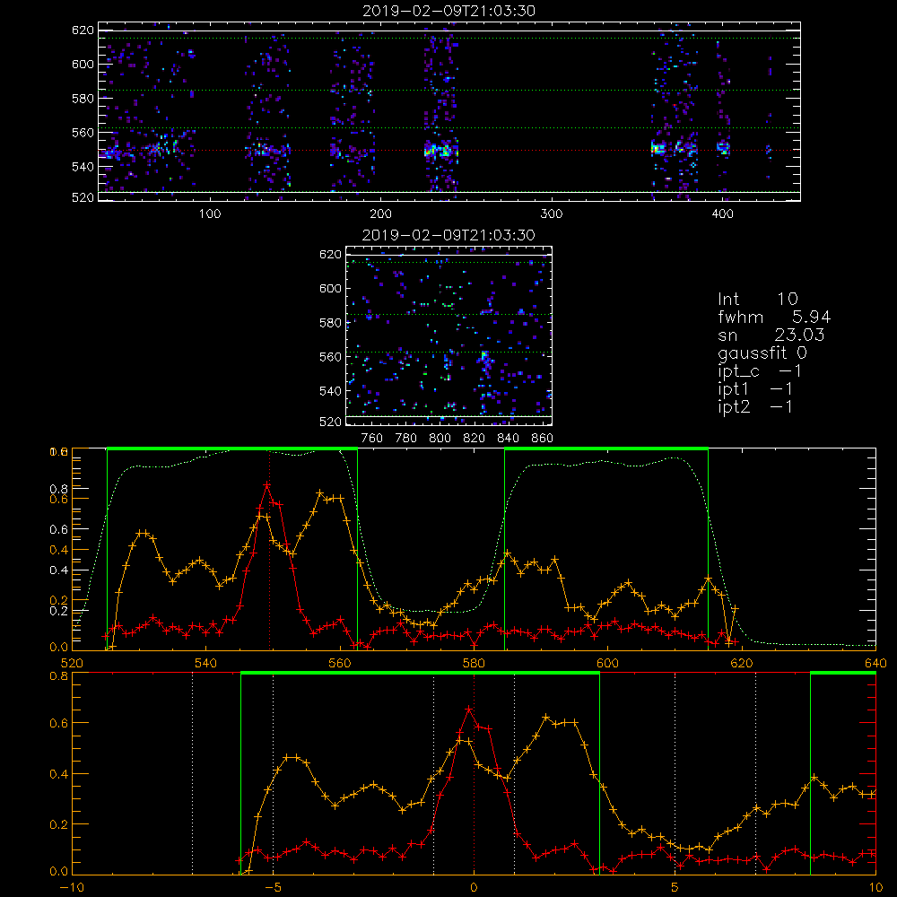The width and height of the screenshot is (897, 897).
Task: Click the -10 x-axis label of bottom plot
Action: click(72, 888)
